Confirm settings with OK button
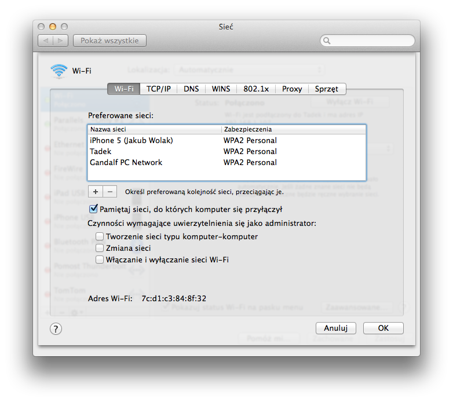This screenshot has width=453, height=402. 383,328
